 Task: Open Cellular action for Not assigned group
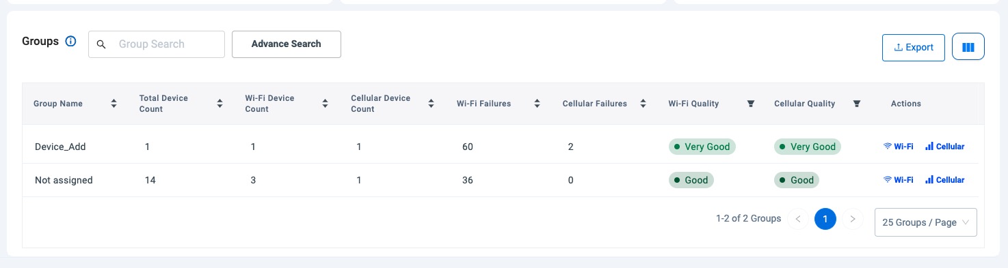[x=944, y=180]
